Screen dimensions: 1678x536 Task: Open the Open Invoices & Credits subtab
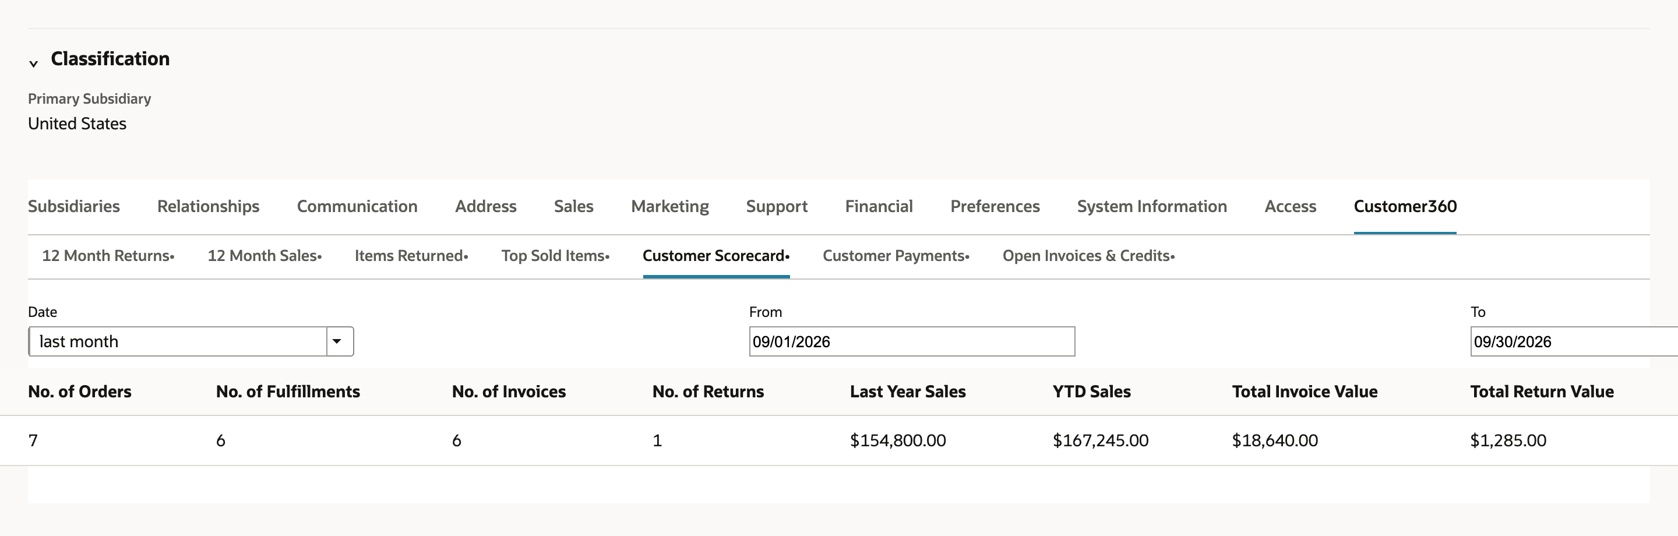1089,256
